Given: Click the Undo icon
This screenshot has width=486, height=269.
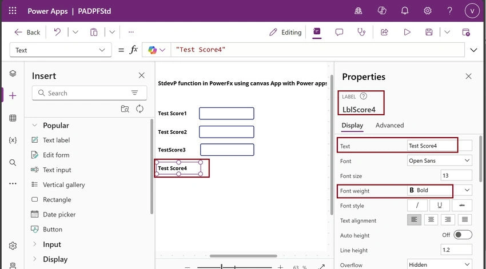Looking at the screenshot, I should pyautogui.click(x=57, y=32).
